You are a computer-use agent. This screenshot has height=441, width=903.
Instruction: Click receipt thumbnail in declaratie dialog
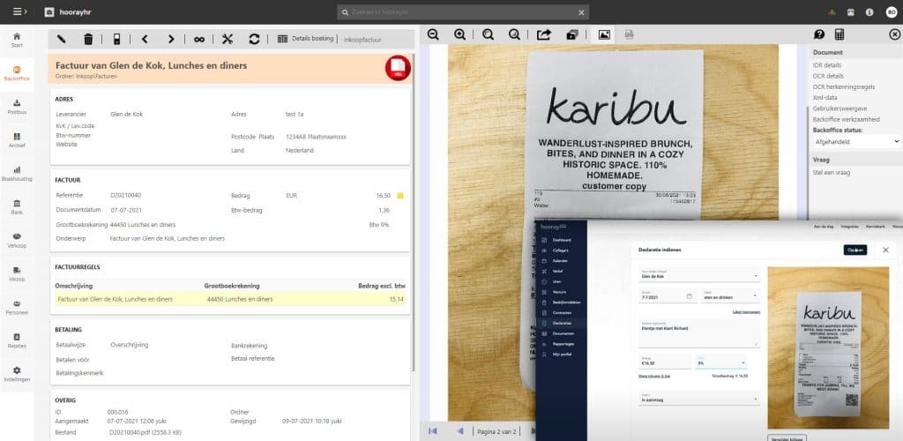tap(829, 348)
